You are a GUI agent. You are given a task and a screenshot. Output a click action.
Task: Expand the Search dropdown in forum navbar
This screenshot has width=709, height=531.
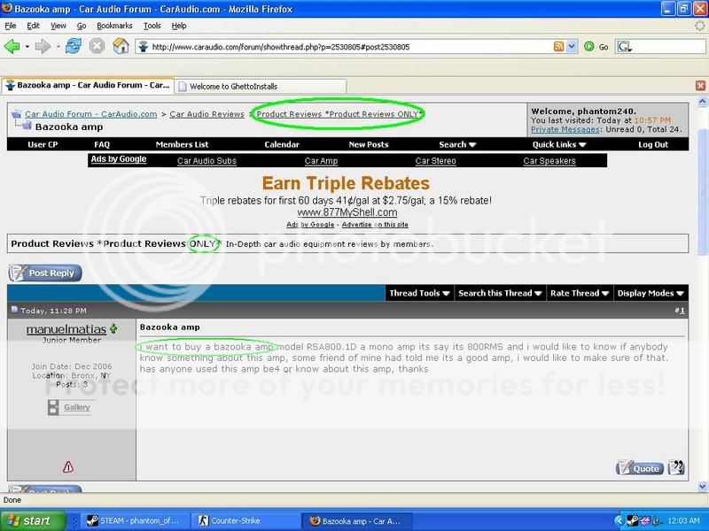(x=457, y=144)
